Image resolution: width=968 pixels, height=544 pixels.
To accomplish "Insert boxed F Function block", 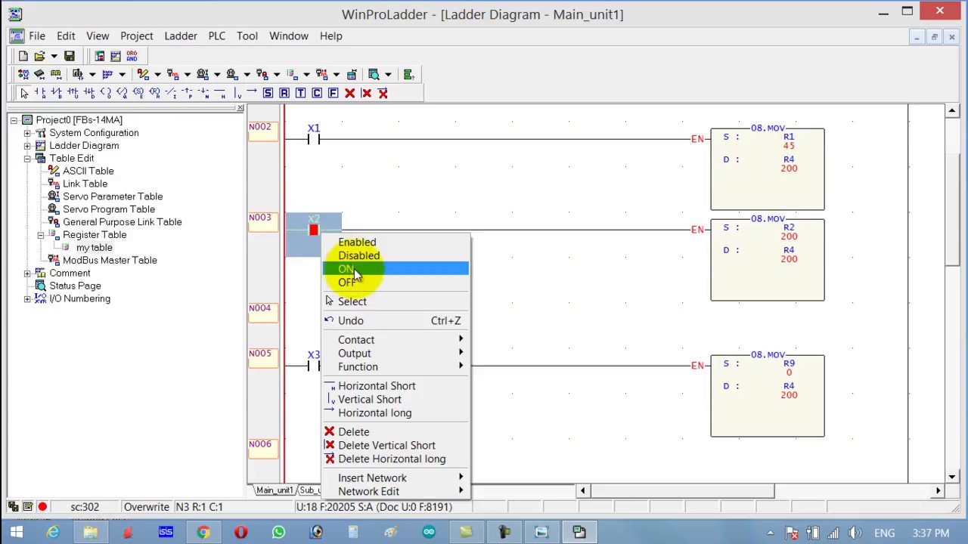I will pos(333,93).
